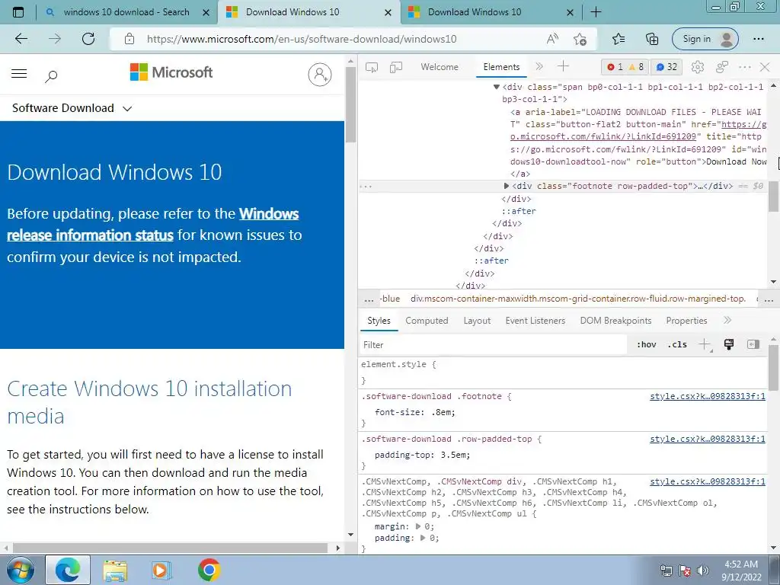Image resolution: width=780 pixels, height=585 pixels.
Task: Open the Read aloud icon
Action: pos(552,39)
